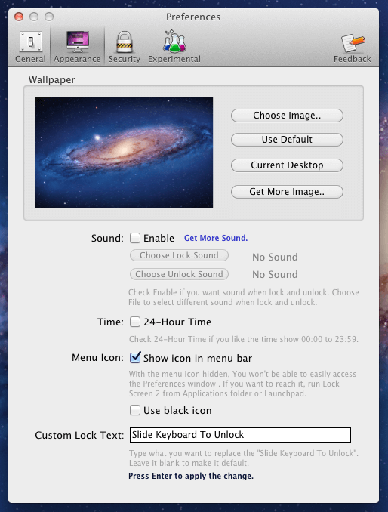The width and height of the screenshot is (388, 512).
Task: Click the 'Menu Icon:' label
Action: tap(98, 357)
